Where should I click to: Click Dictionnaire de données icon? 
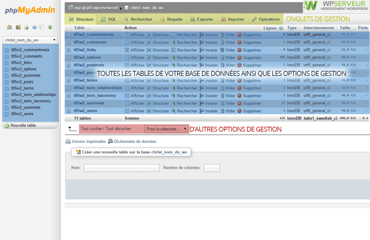click(x=111, y=141)
